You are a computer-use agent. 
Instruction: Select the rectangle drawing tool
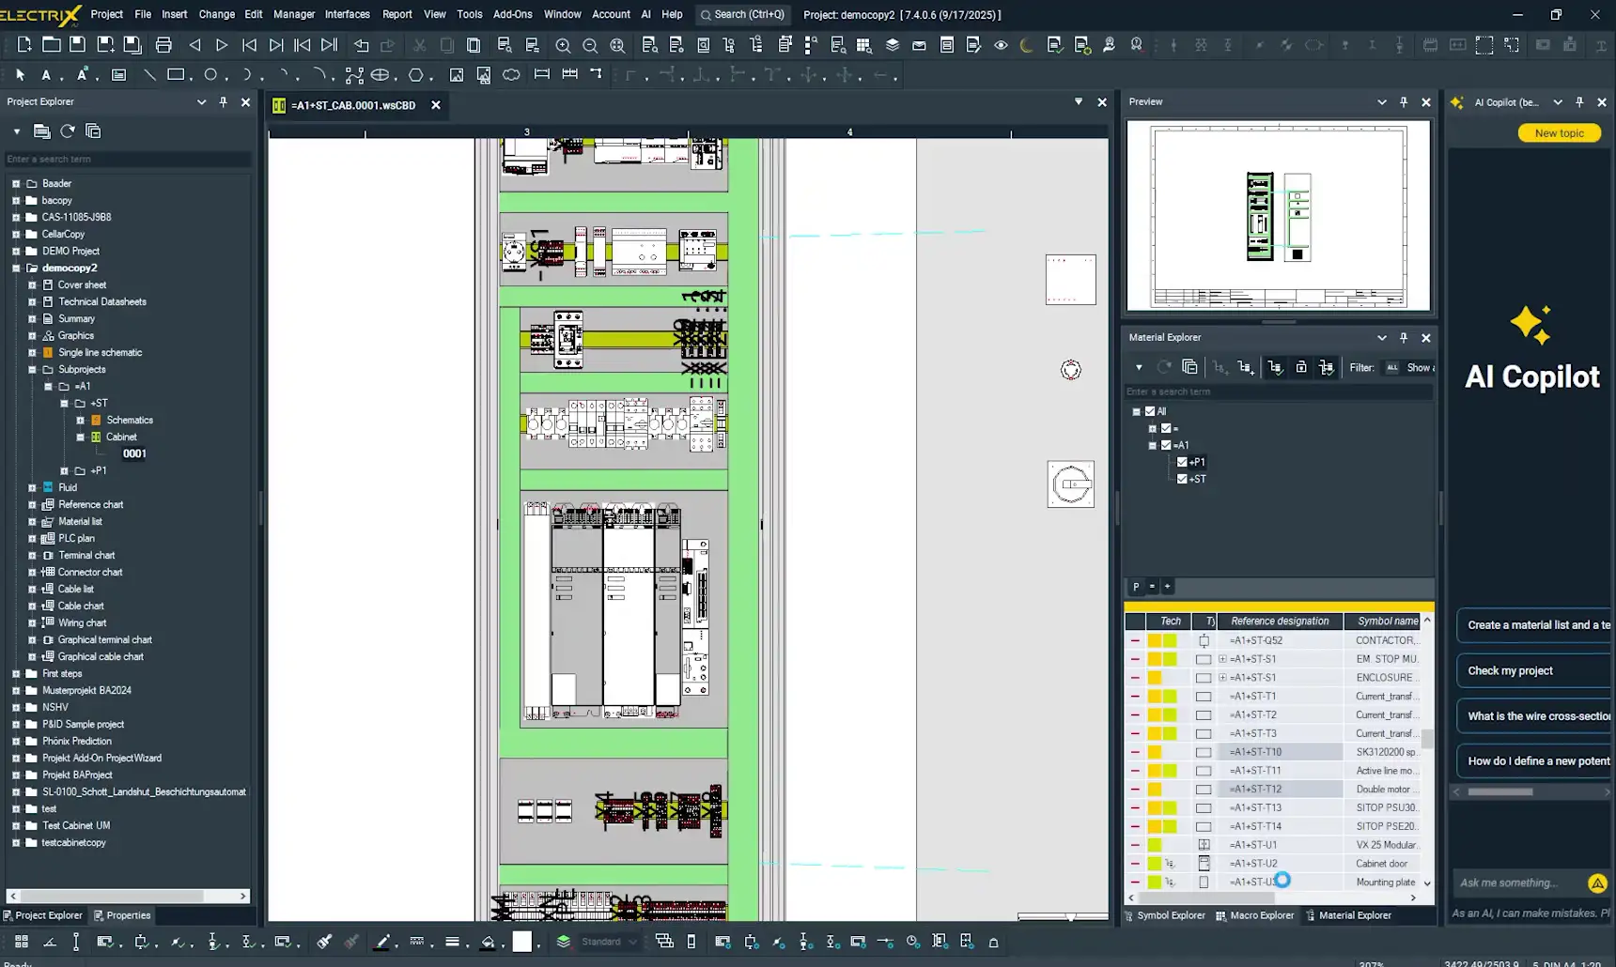point(175,75)
